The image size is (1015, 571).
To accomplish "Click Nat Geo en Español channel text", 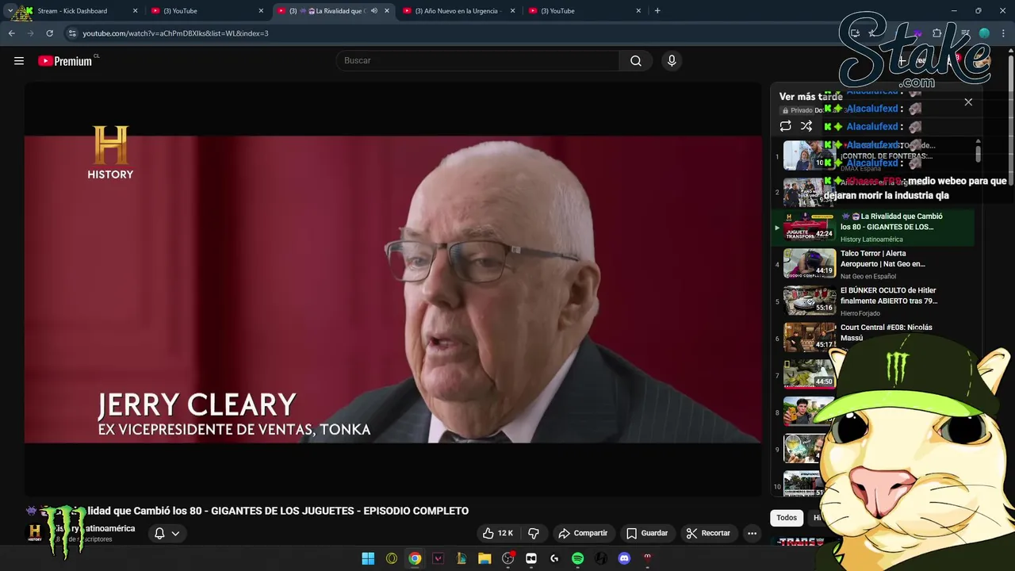I will pyautogui.click(x=868, y=277).
